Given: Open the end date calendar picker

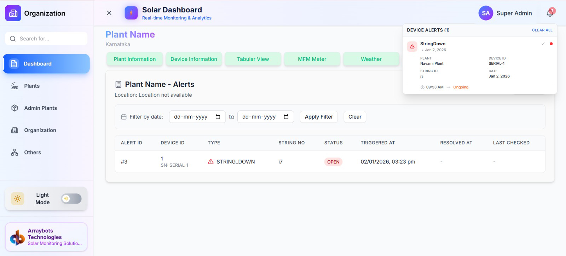Looking at the screenshot, I should (286, 117).
